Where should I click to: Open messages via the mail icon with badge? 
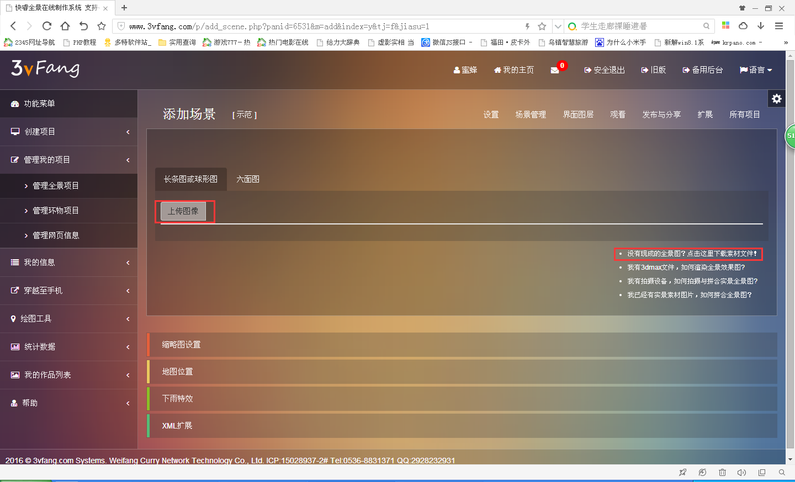555,70
